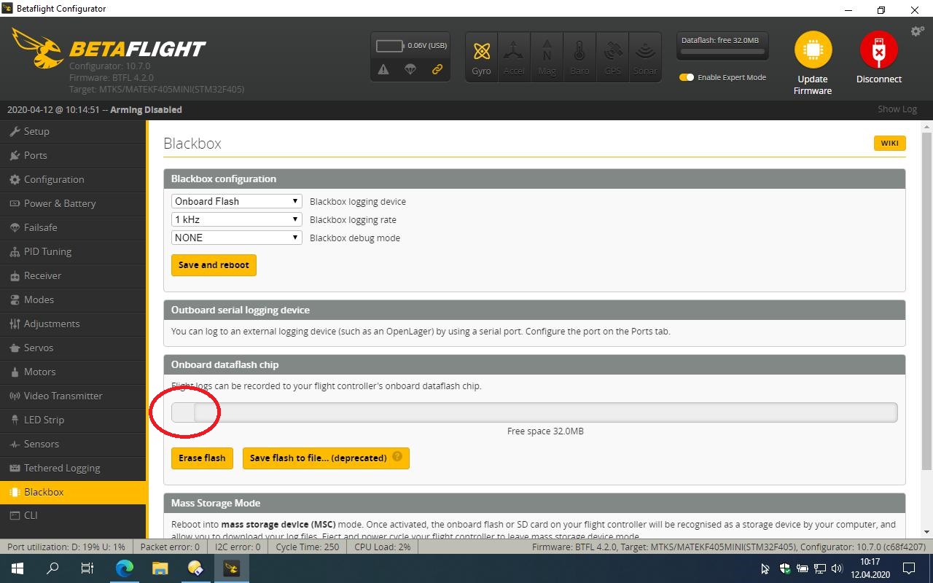The image size is (933, 583).
Task: Click the help icon beside Save flash button
Action: coord(398,458)
